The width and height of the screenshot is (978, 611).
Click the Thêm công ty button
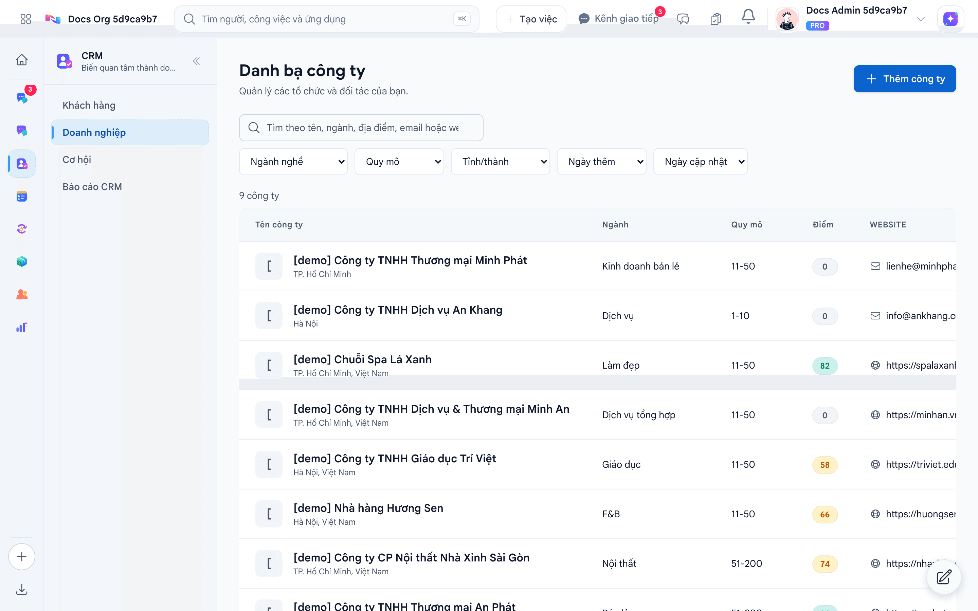tap(905, 79)
